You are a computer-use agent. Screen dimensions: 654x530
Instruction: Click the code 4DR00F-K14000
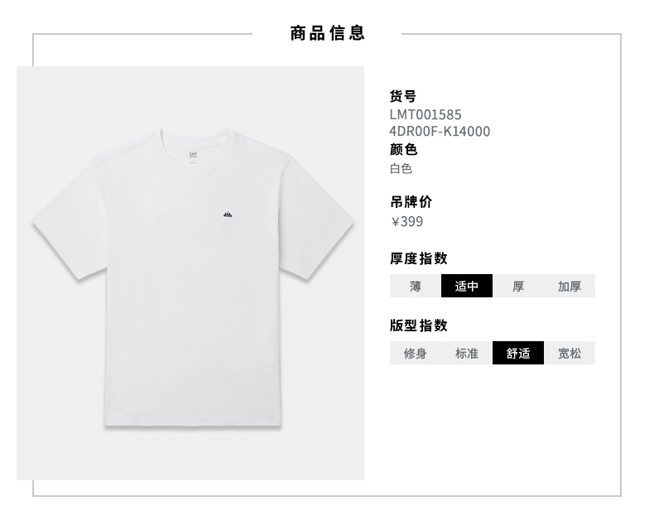[x=440, y=132]
